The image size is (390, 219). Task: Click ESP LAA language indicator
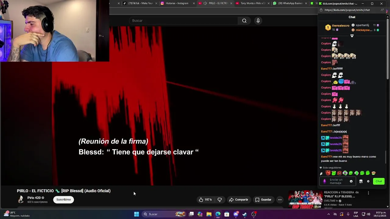coord(356,214)
